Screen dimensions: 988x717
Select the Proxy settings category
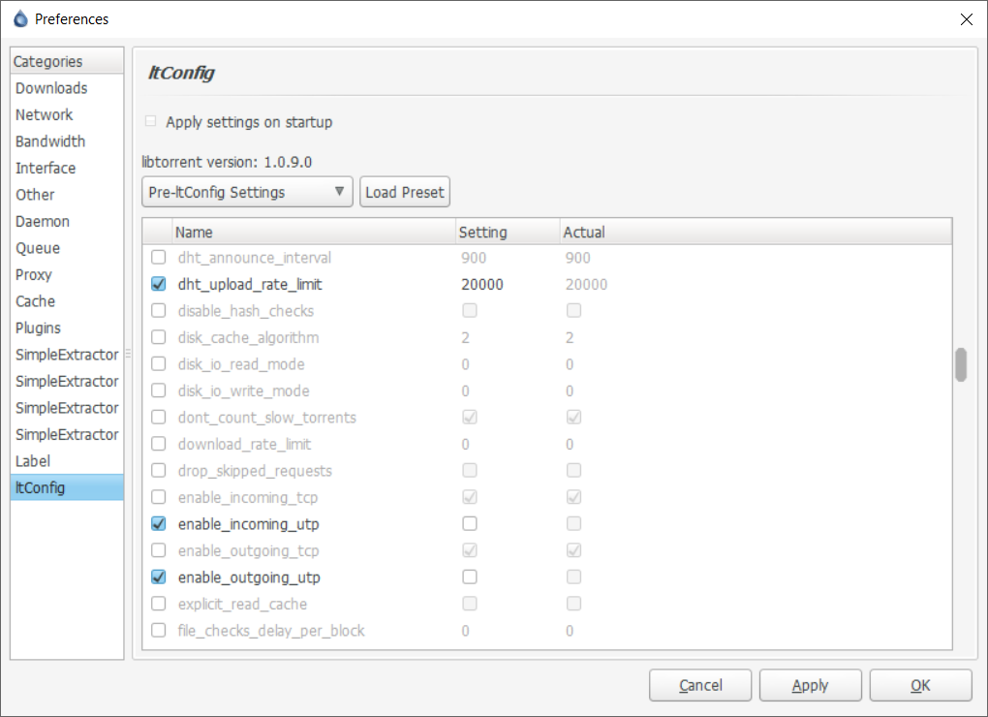click(x=33, y=274)
